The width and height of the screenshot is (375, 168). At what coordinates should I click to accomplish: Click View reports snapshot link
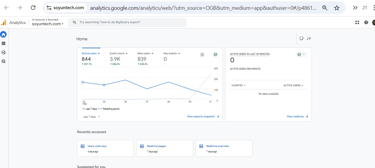(x=203, y=116)
